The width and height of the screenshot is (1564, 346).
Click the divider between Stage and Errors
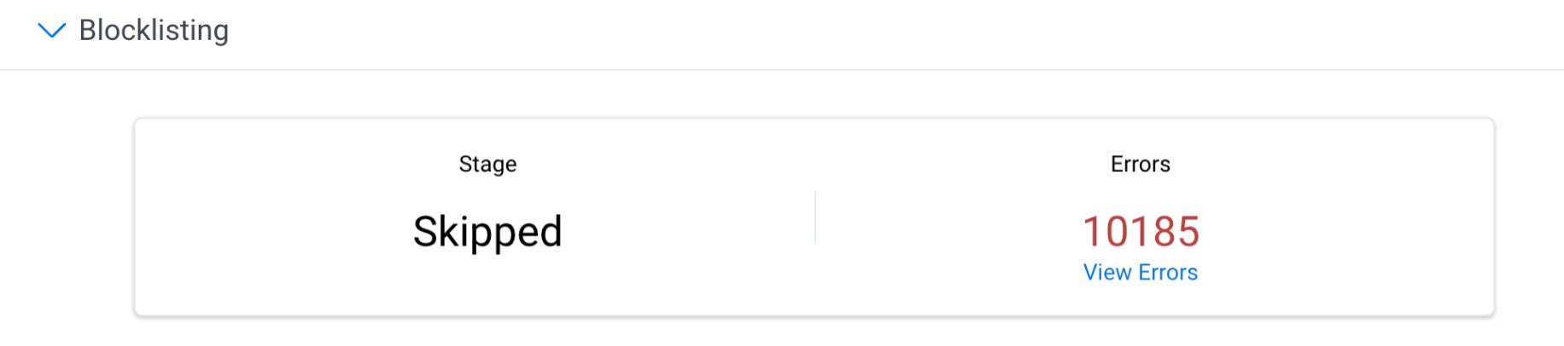point(815,217)
